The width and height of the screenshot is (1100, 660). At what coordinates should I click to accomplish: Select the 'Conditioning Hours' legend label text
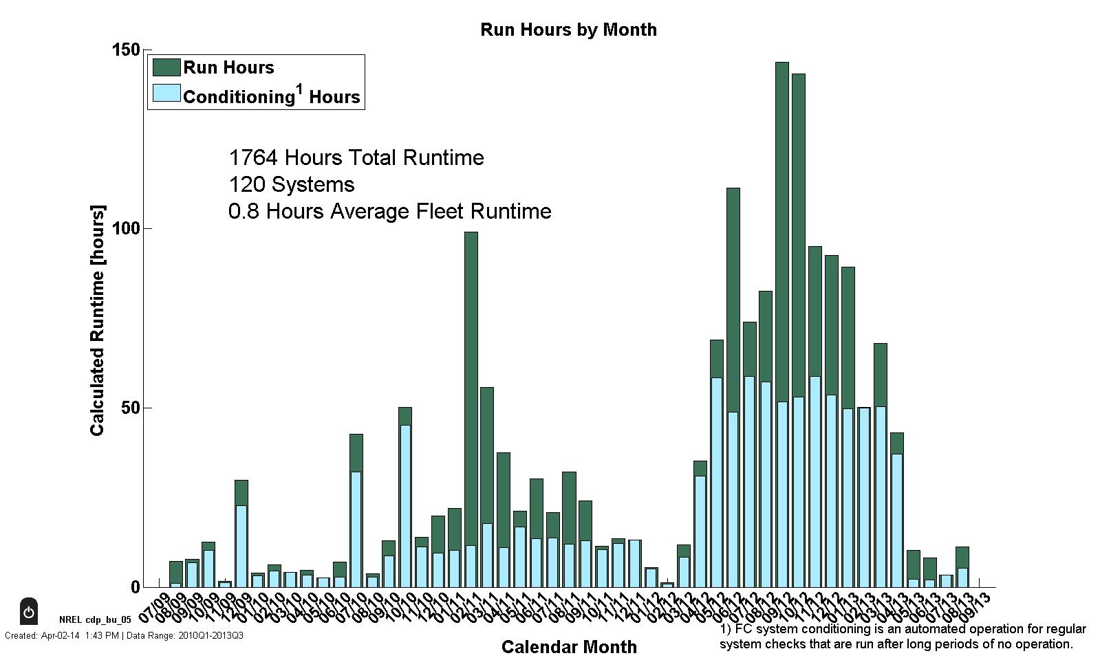pos(271,96)
